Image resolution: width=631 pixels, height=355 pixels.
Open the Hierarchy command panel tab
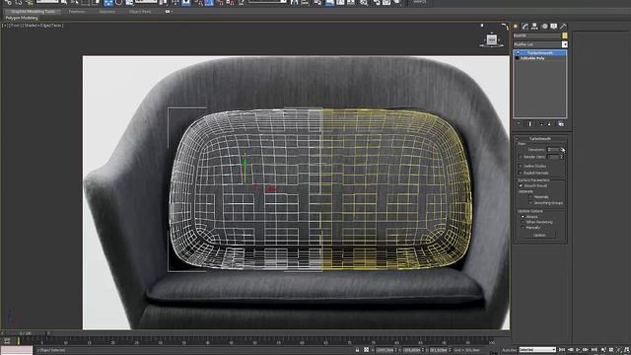click(534, 27)
